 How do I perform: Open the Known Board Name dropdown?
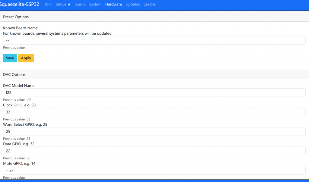click(x=154, y=40)
